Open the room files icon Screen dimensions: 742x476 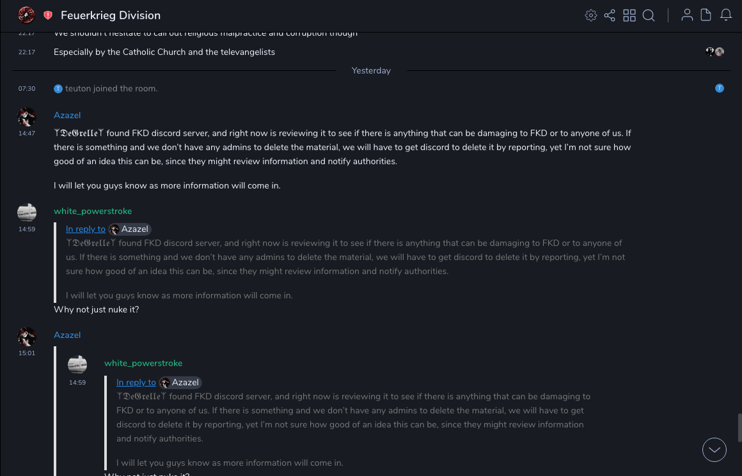point(706,15)
